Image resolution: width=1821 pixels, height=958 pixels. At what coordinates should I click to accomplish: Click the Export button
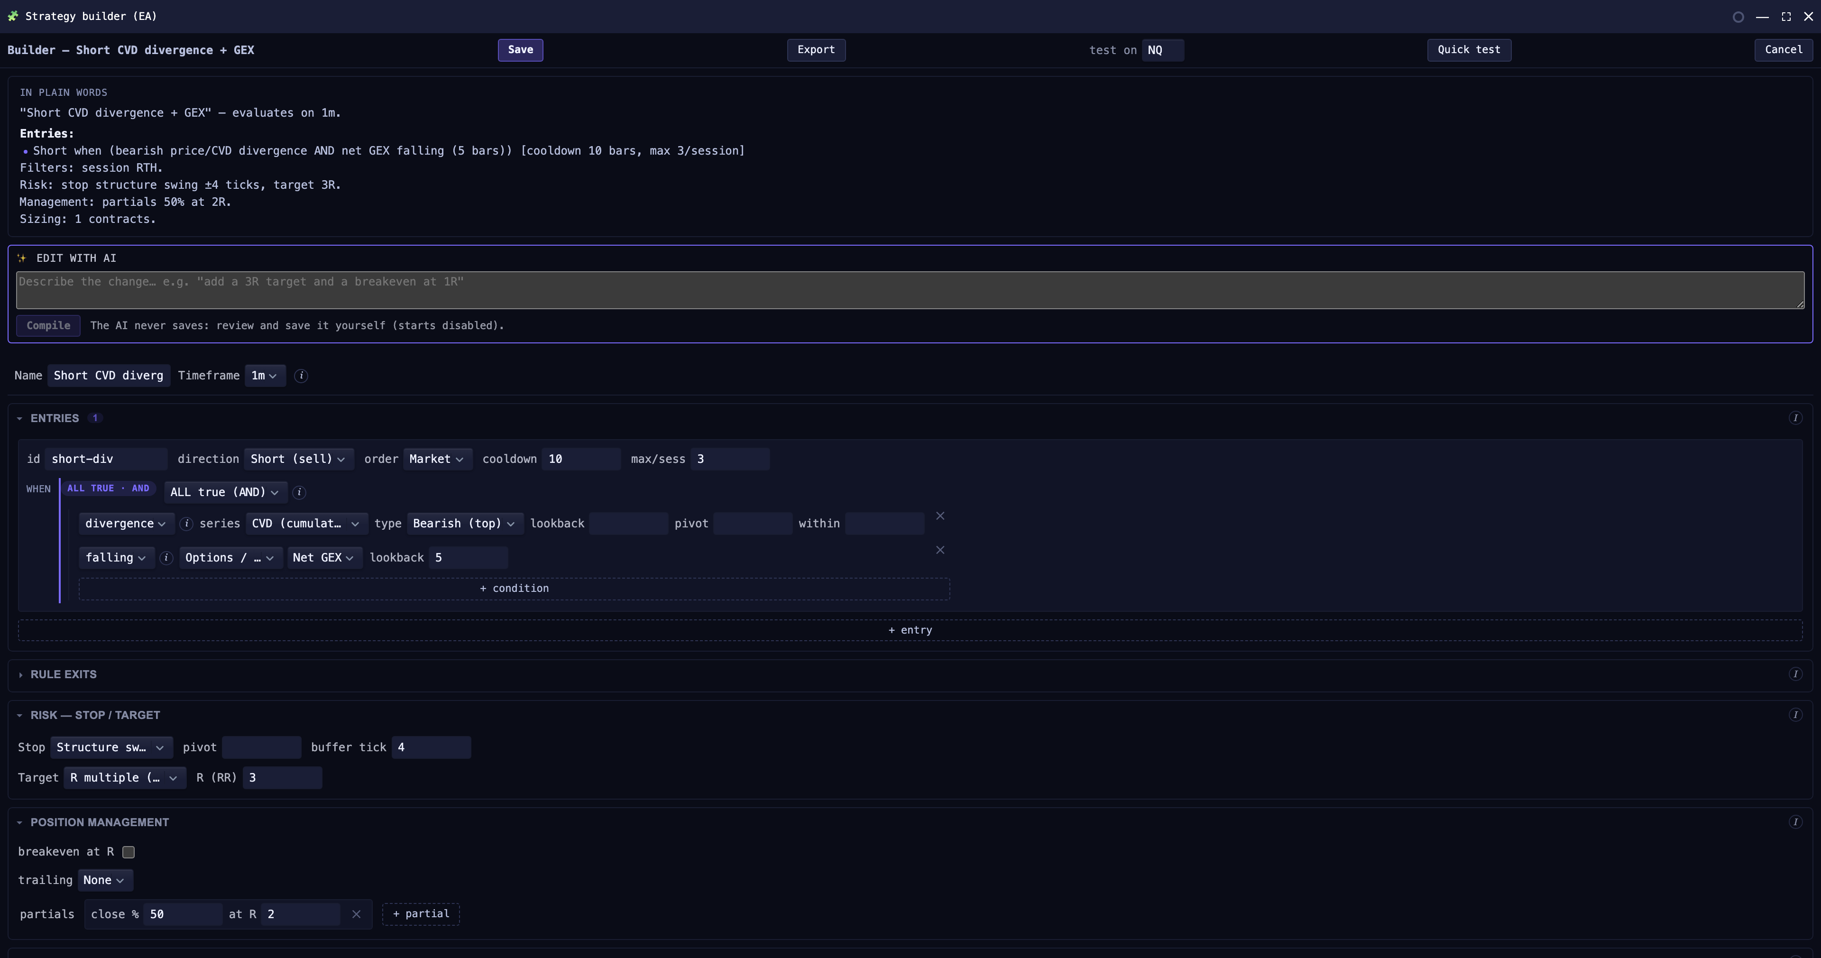pos(817,50)
